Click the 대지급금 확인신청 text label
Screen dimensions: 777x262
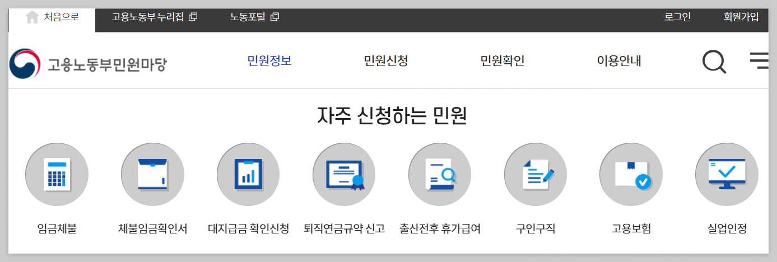[248, 229]
